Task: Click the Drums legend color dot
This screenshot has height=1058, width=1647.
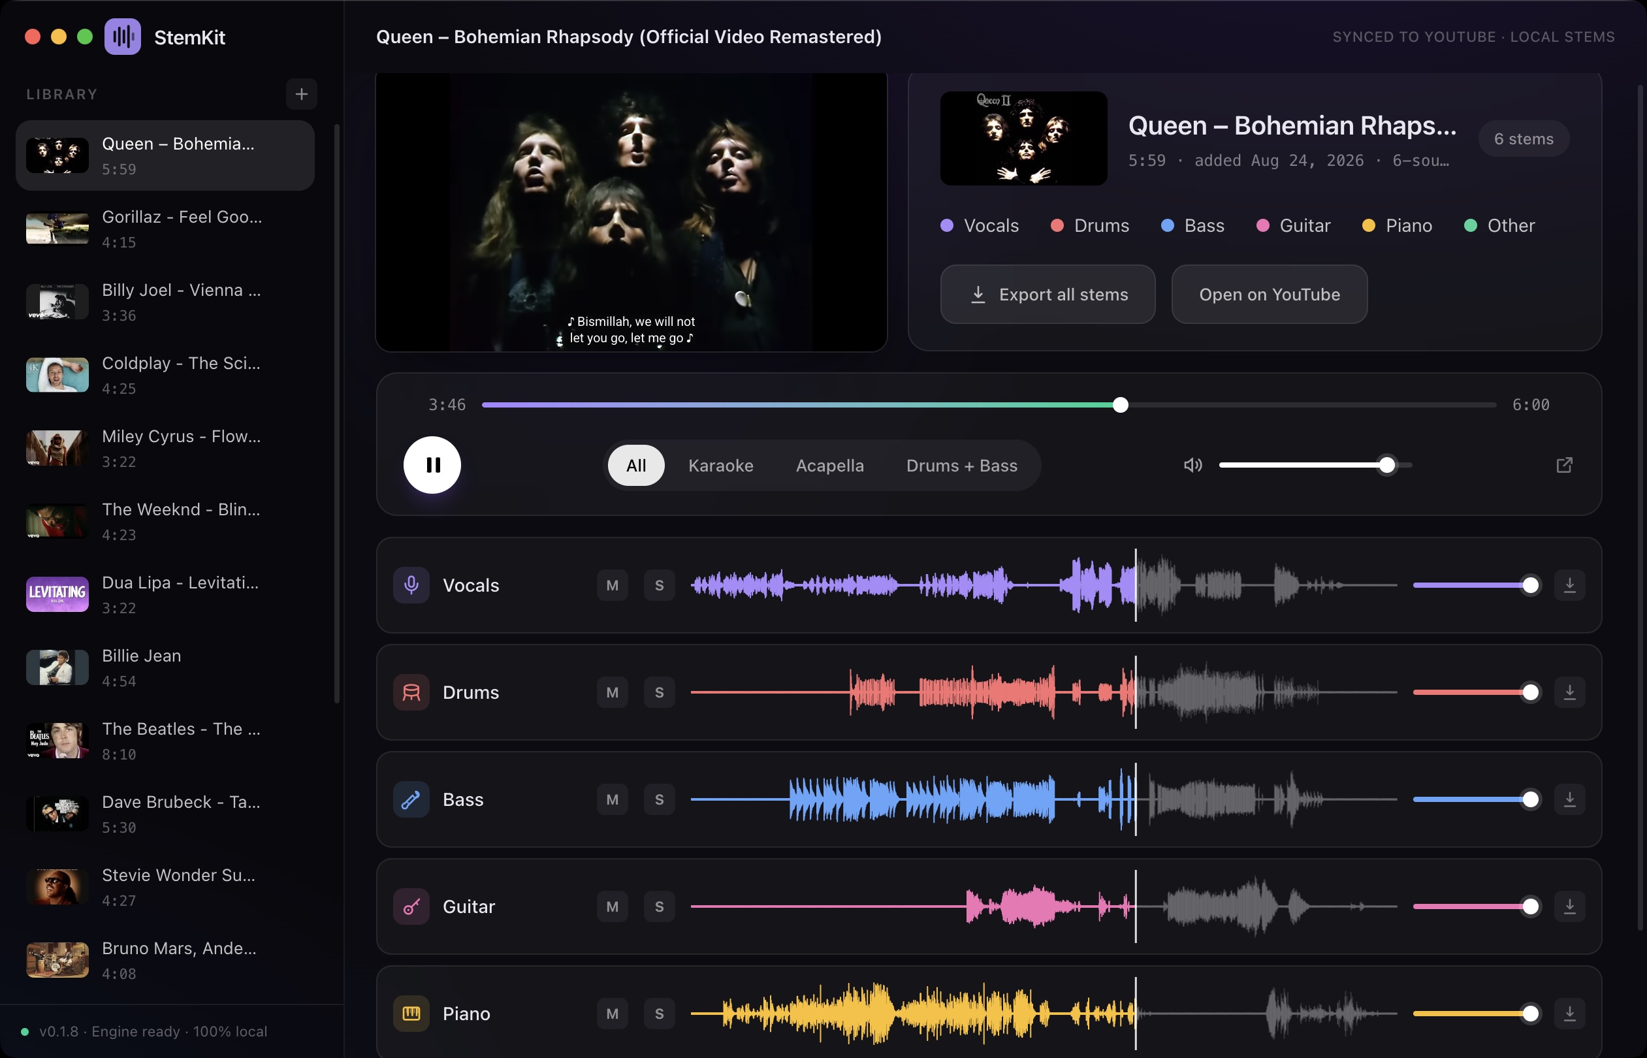Action: (1057, 225)
